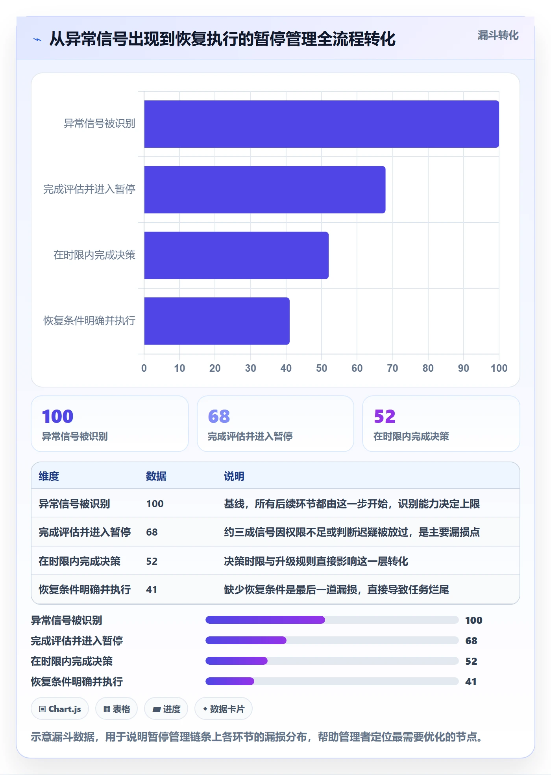Click the lightning icon beside the title
Screen dimensions: 551x775
[x=37, y=39]
